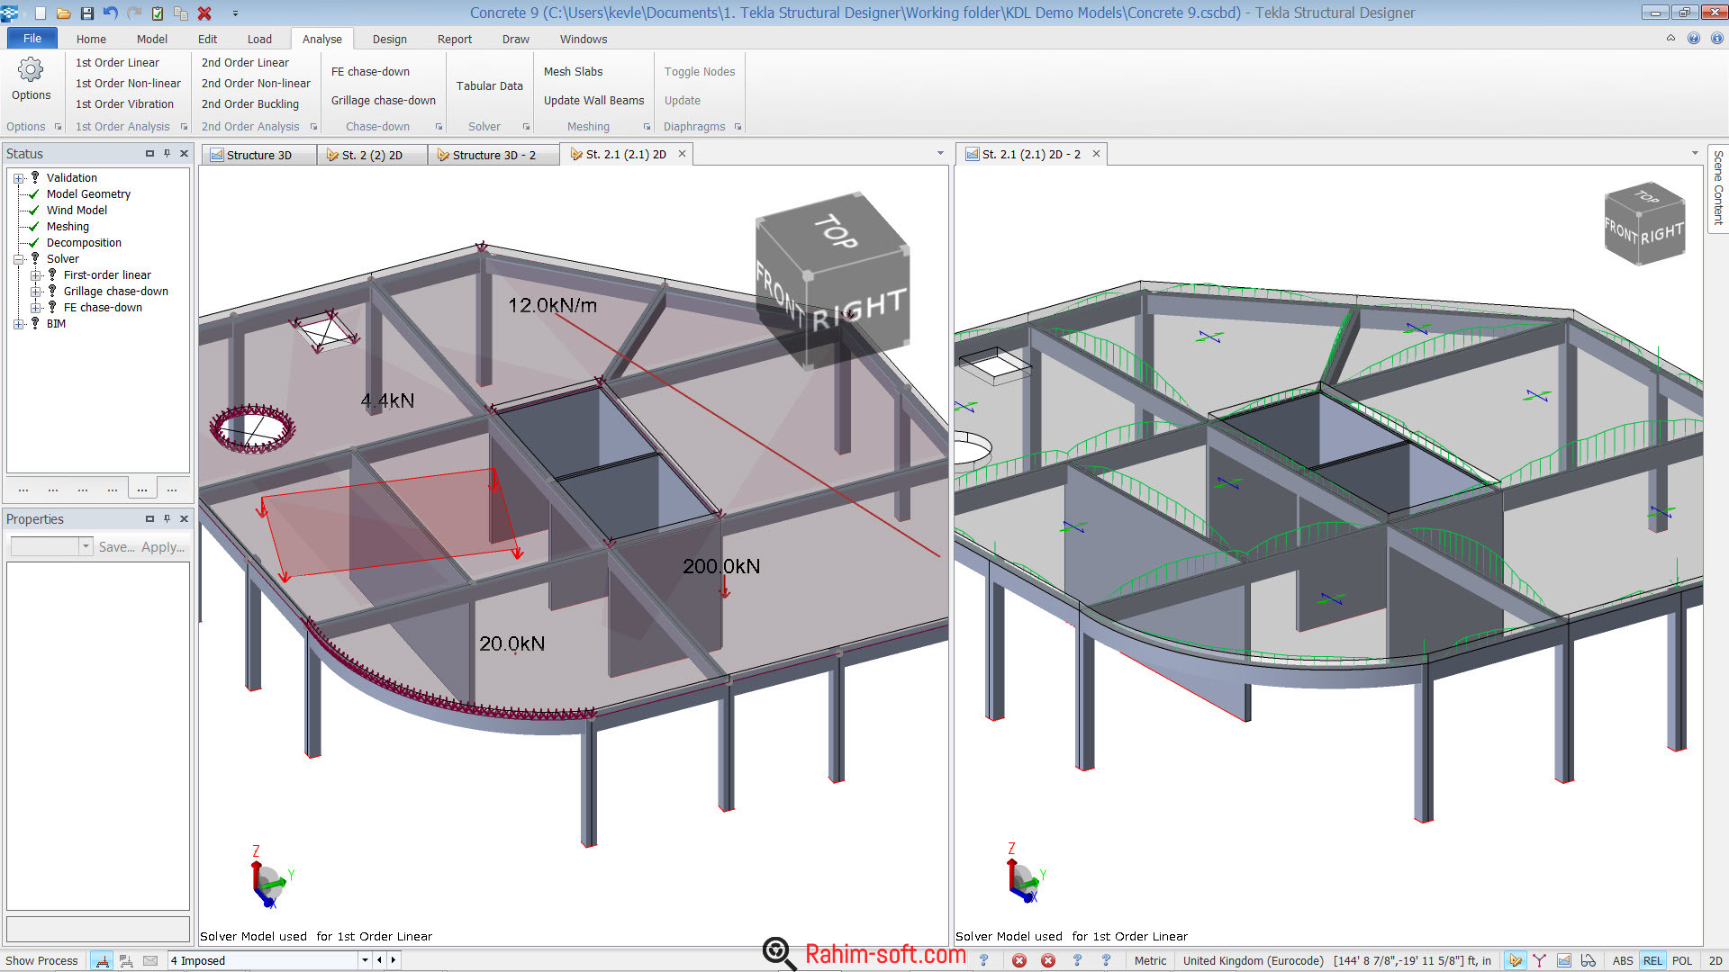Run 1st Order Linear analysis
The width and height of the screenshot is (1729, 972).
[117, 62]
